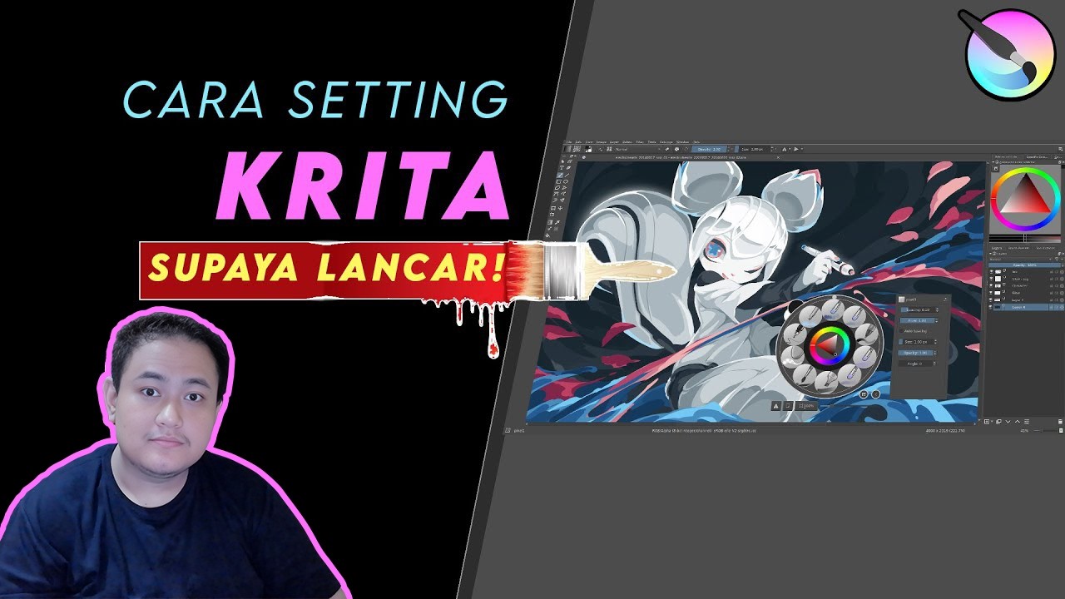This screenshot has height=599, width=1065.
Task: Add a new layer with plus icon
Action: (987, 422)
